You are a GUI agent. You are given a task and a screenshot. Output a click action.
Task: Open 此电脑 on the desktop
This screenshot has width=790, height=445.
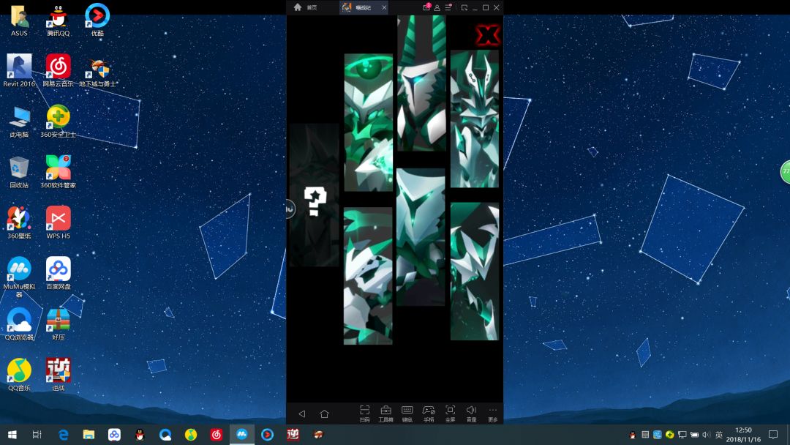19,121
